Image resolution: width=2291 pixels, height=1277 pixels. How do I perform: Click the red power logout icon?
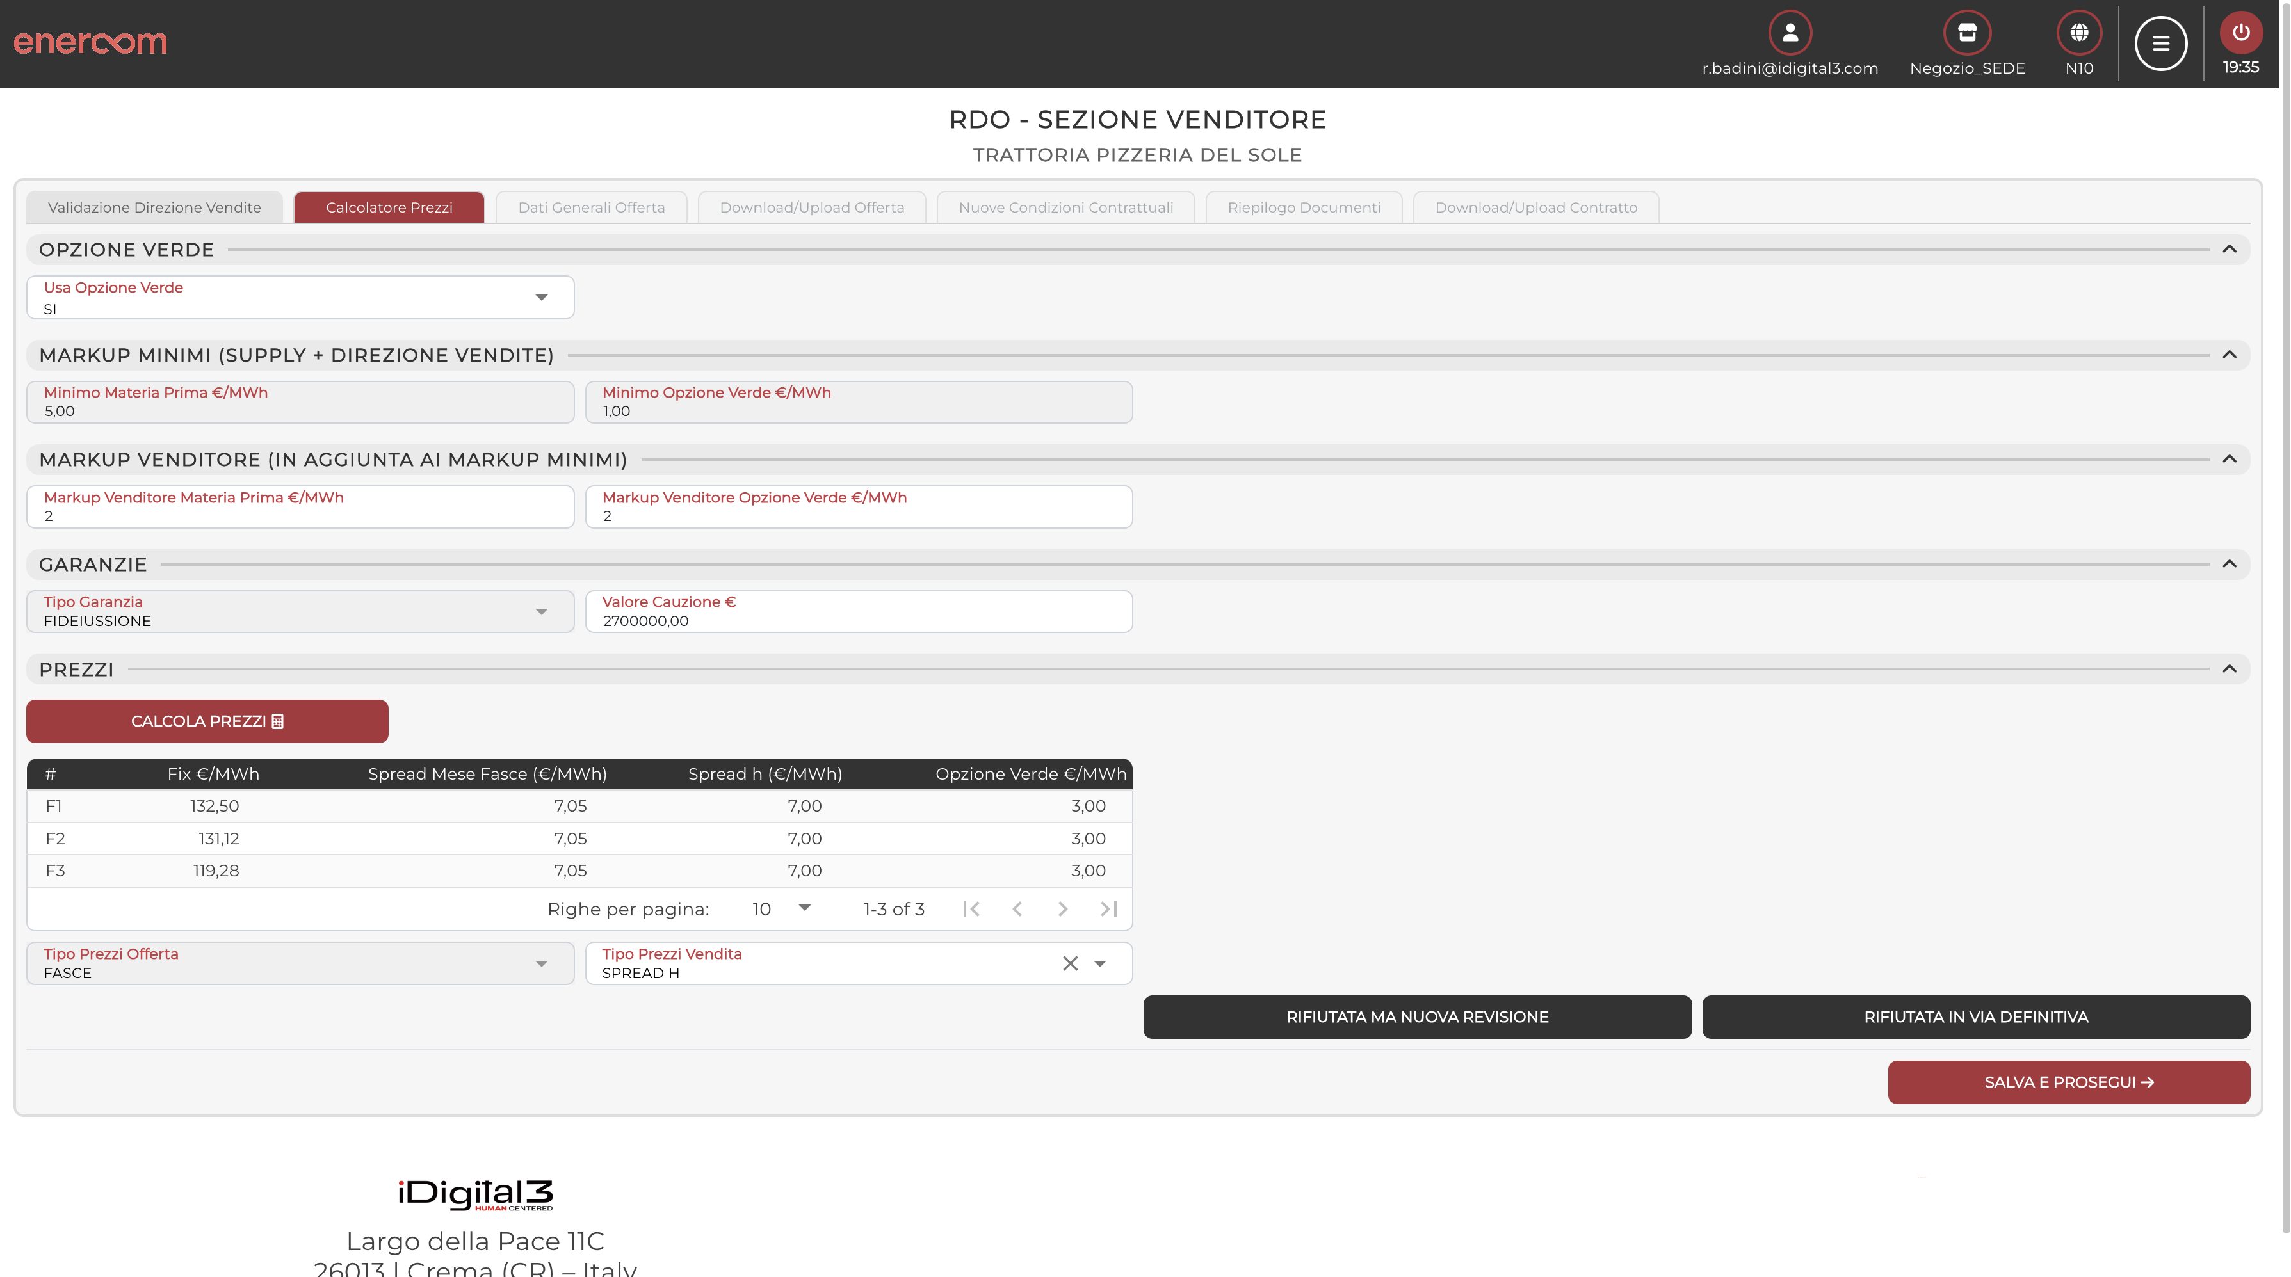tap(2240, 34)
